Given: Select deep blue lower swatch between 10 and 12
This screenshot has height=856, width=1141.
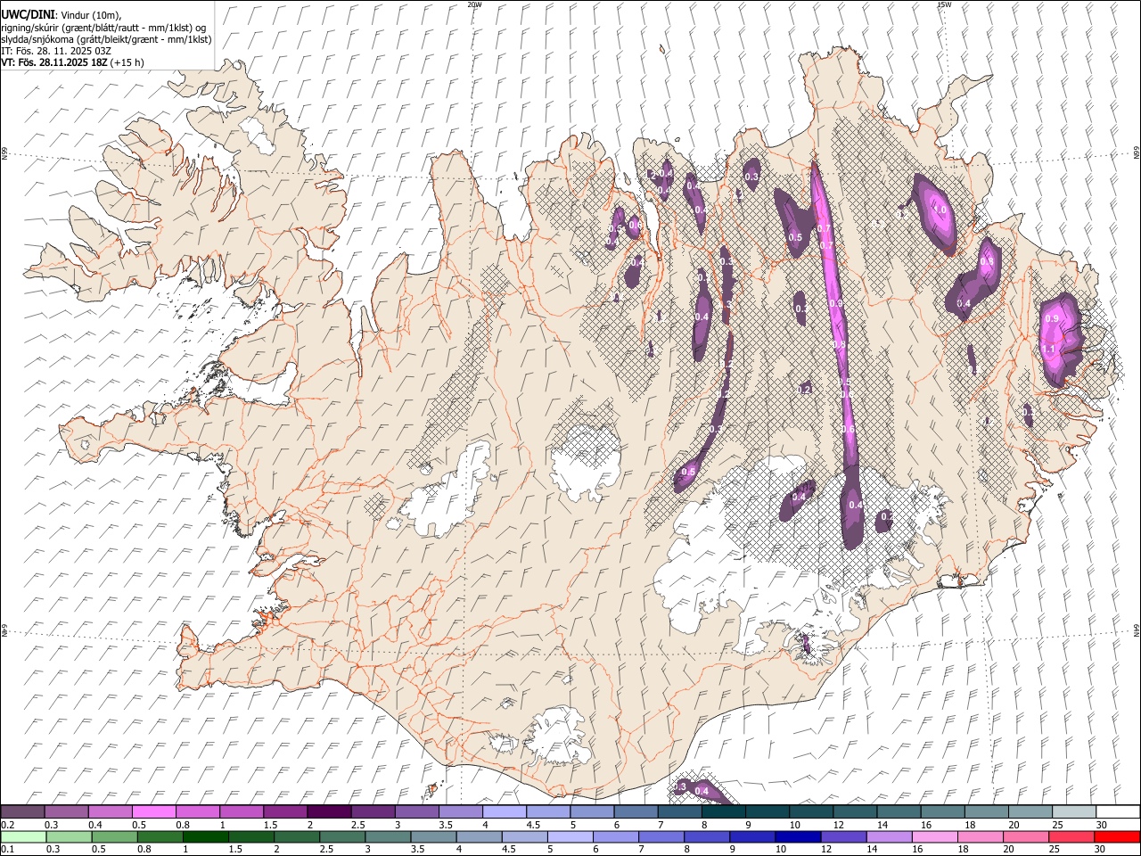Looking at the screenshot, I should 798,836.
